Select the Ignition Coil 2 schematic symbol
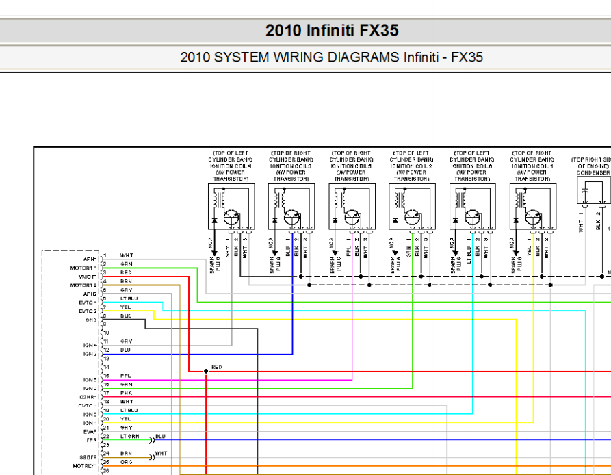This screenshot has height=475, width=611. 413,207
